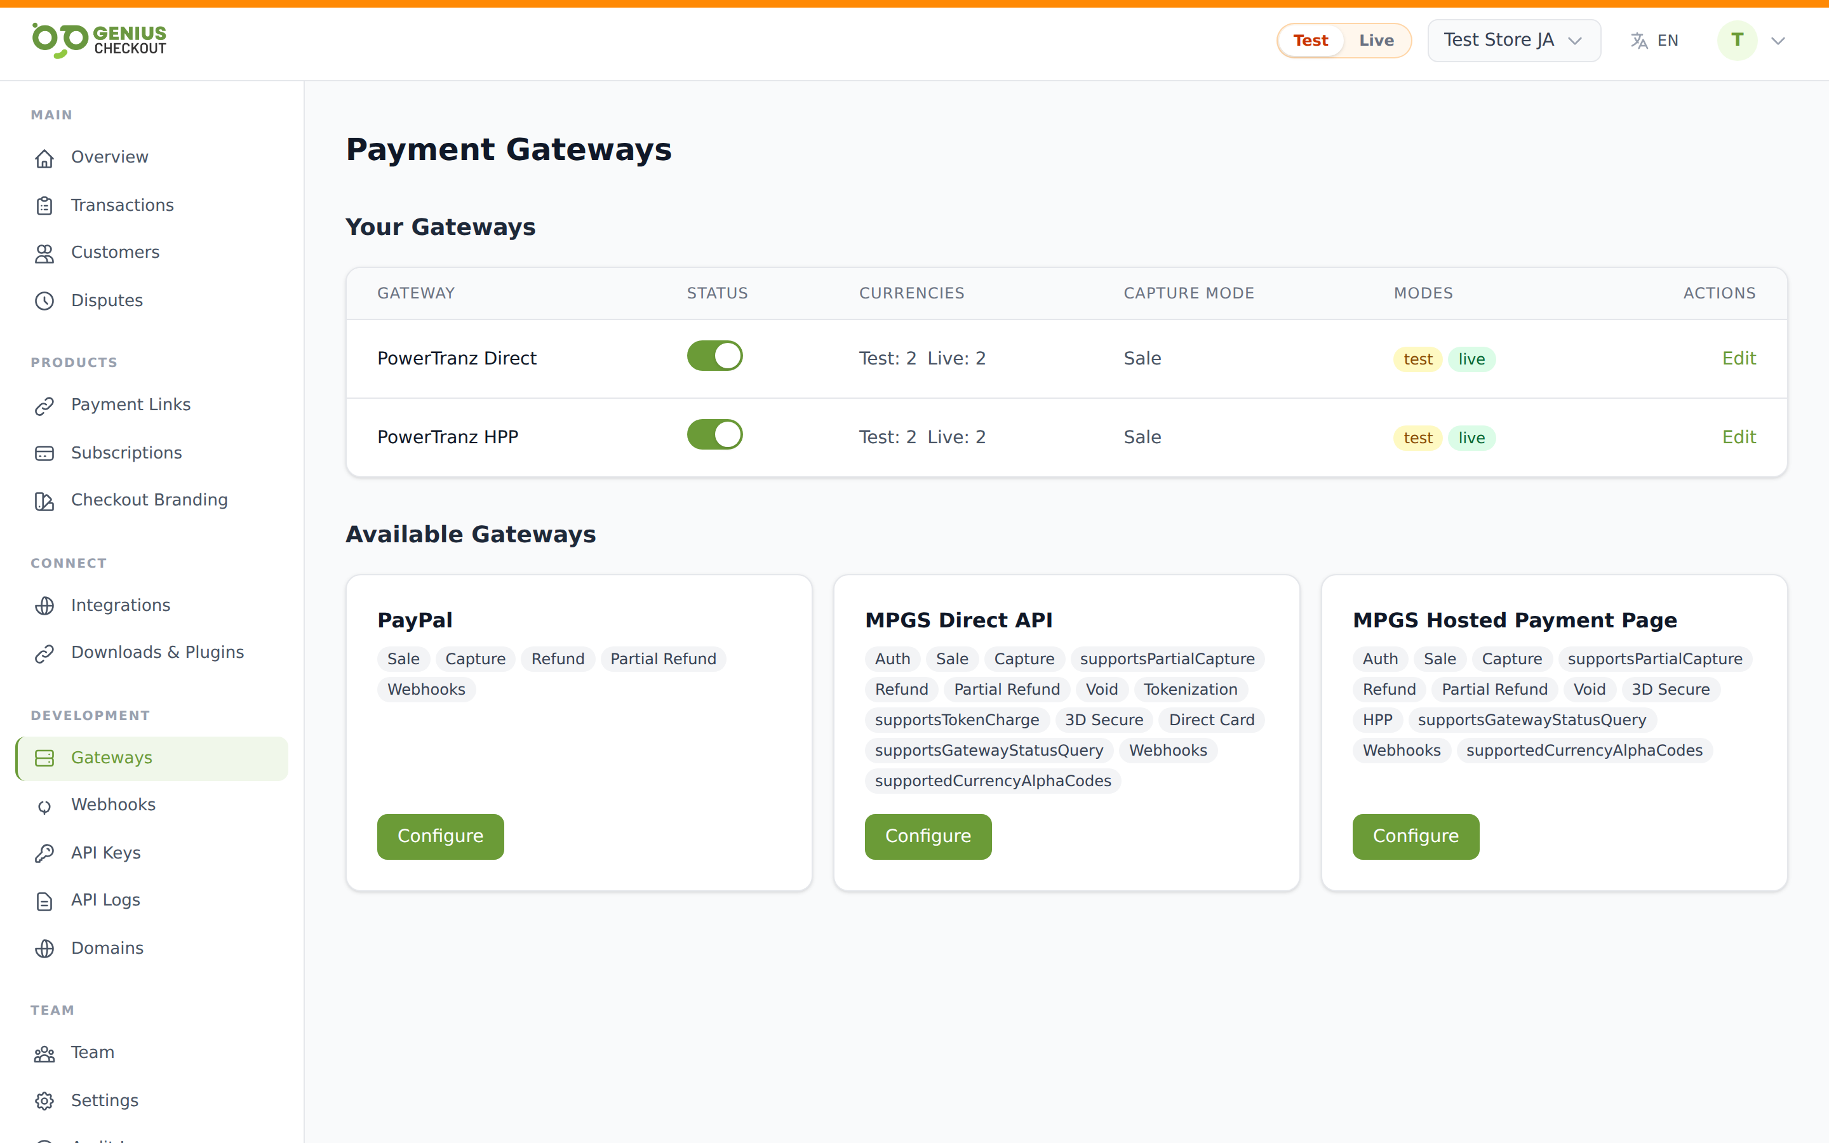
Task: Click the PayPal card title
Action: coord(415,620)
